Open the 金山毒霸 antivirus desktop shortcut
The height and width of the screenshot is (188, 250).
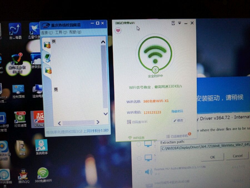pyautogui.click(x=15, y=31)
